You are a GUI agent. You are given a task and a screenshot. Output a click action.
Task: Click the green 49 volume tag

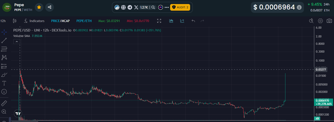(x=317, y=119)
